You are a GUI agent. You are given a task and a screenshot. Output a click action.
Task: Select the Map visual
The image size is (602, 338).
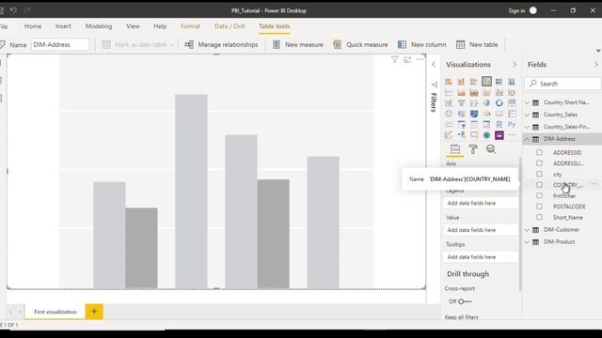click(449, 114)
